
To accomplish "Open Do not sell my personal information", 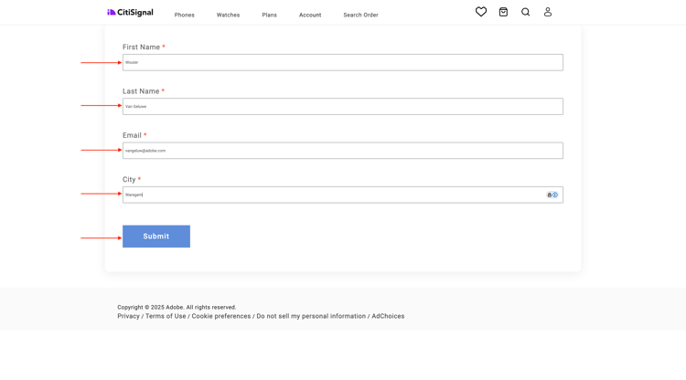I will pos(311,316).
